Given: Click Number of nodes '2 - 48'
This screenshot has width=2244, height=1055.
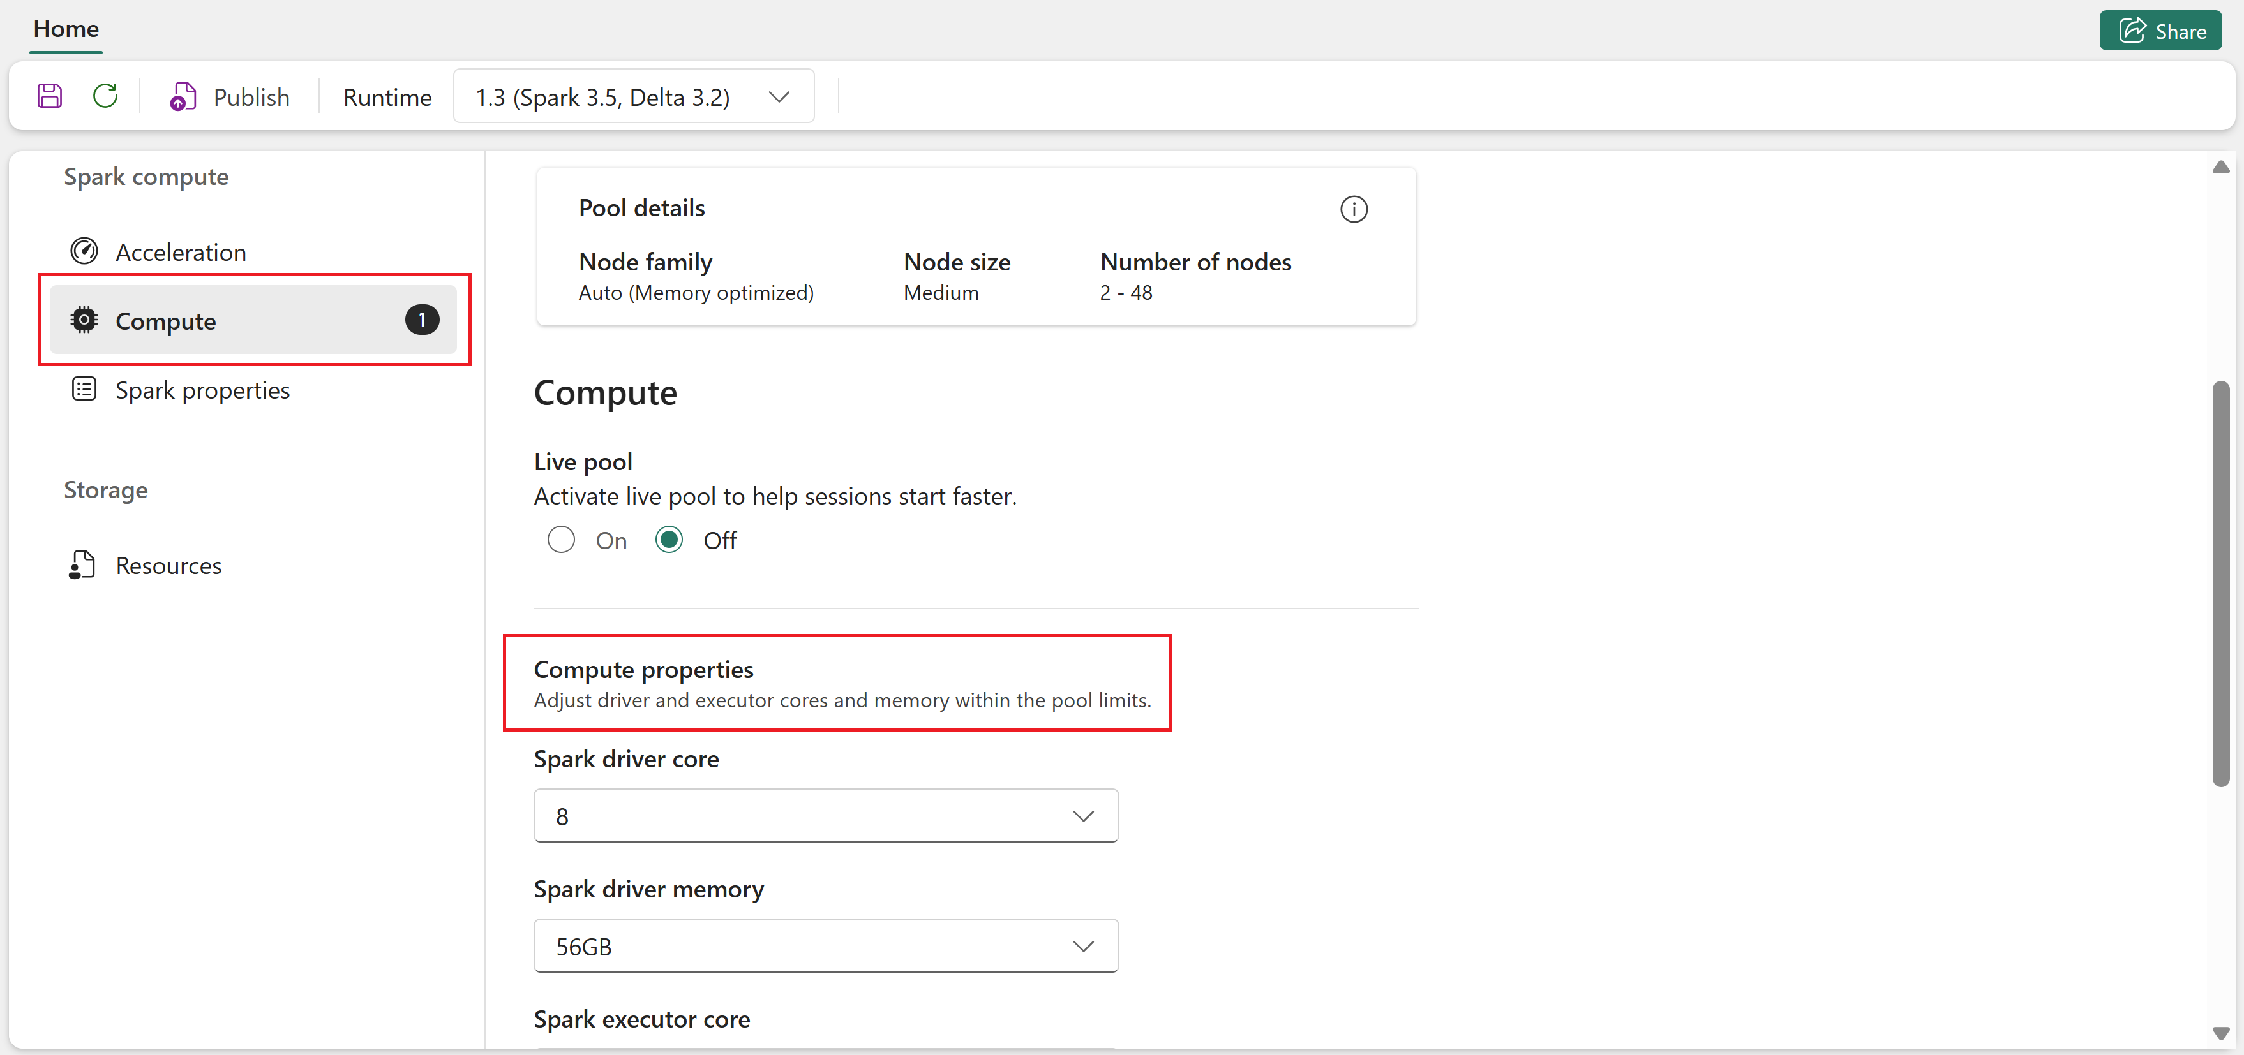Looking at the screenshot, I should click(1125, 293).
